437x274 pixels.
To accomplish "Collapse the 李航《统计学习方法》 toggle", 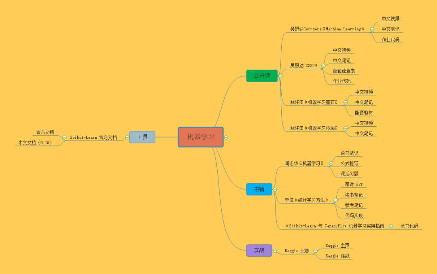I will coord(335,200).
